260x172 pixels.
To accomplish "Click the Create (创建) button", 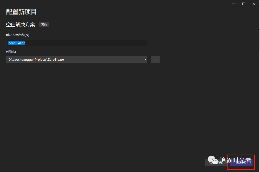I will pyautogui.click(x=241, y=163).
